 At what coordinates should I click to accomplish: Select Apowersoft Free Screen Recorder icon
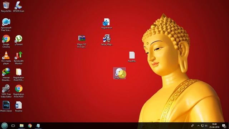(6, 25)
